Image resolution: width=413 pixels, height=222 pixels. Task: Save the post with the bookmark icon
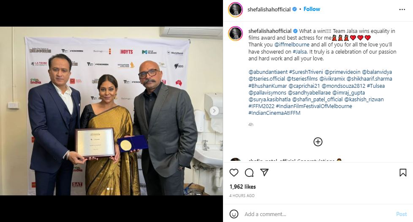[403, 173]
